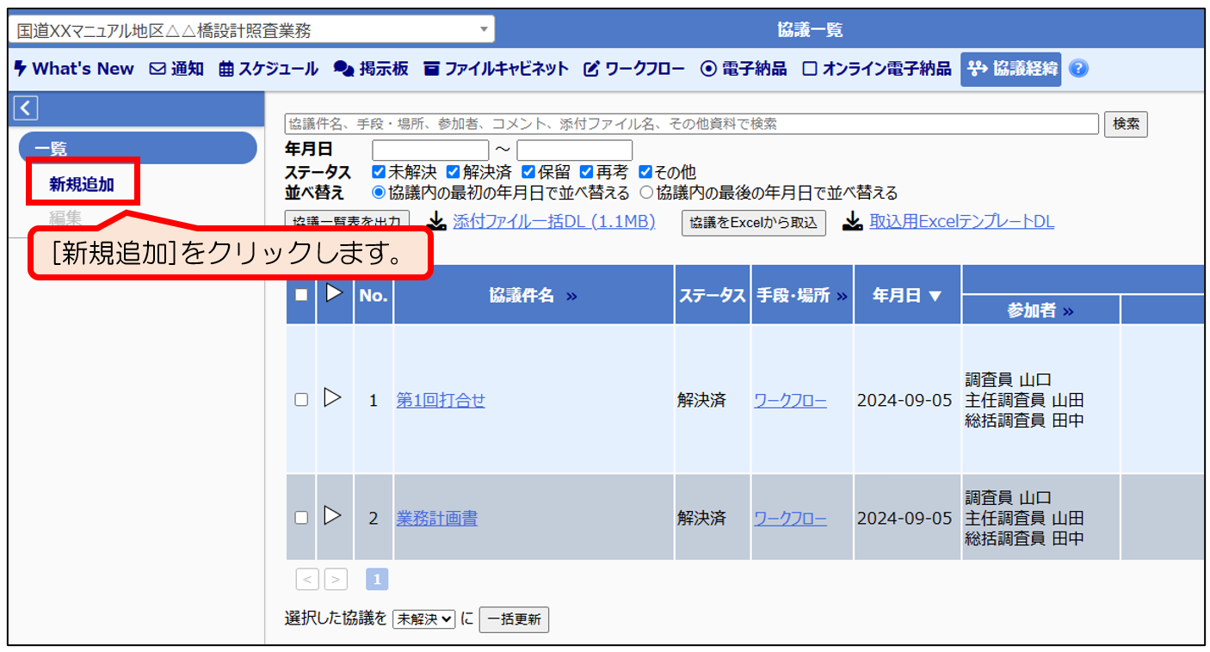Check the checkbox for row 第1回打合せ
Screen dimensions: 1210x652
click(301, 400)
